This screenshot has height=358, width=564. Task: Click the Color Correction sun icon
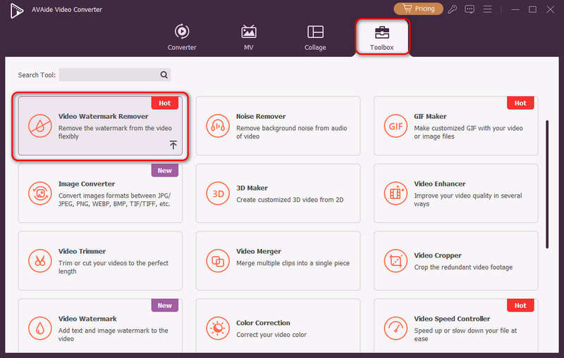coord(218,328)
